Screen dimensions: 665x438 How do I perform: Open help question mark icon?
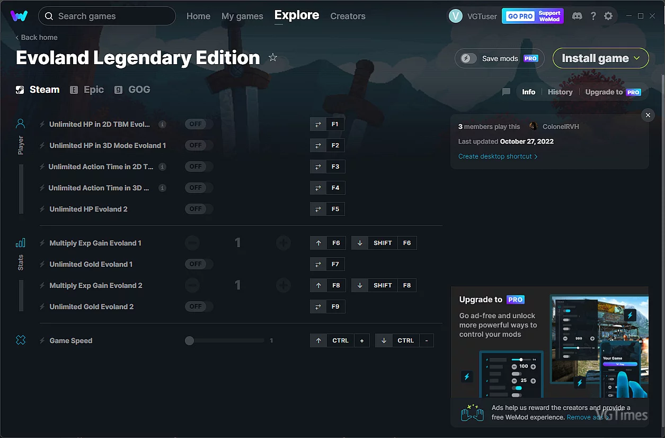[x=593, y=16]
